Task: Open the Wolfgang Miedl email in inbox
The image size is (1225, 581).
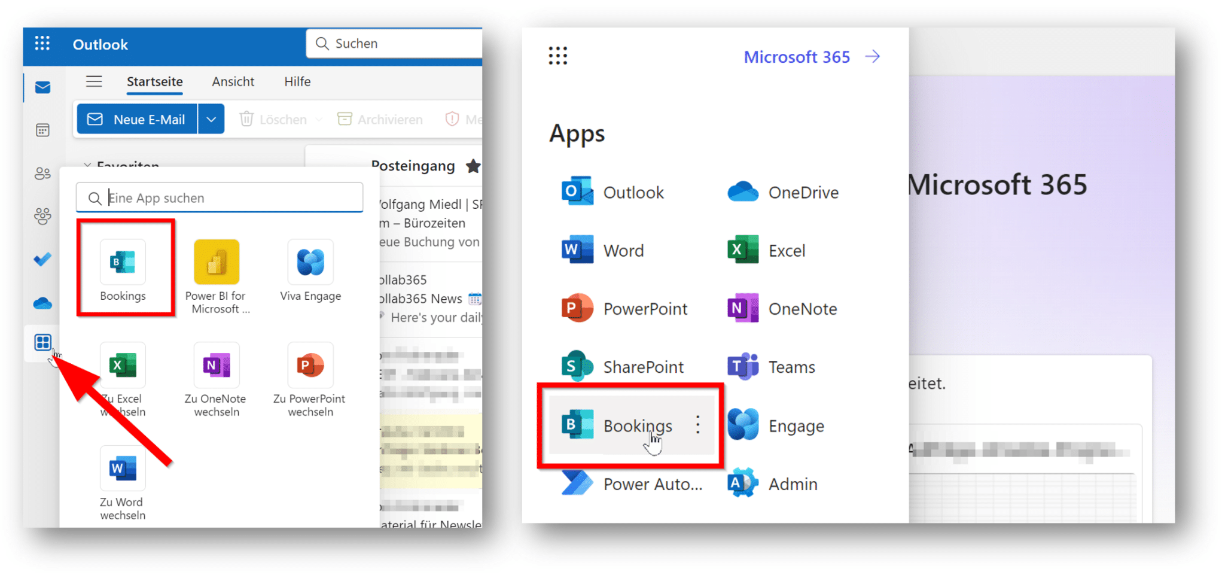Action: [x=431, y=223]
